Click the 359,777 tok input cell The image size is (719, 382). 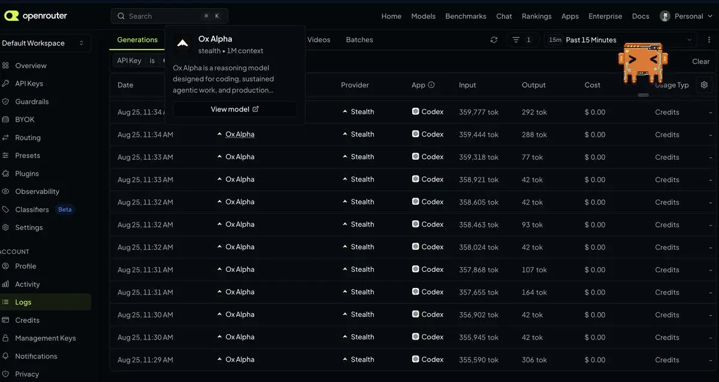pos(479,112)
